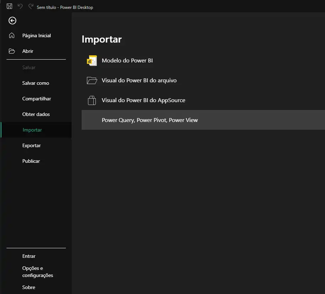This screenshot has height=294, width=325.
Task: Click the redo arrow icon
Action: click(x=31, y=6)
